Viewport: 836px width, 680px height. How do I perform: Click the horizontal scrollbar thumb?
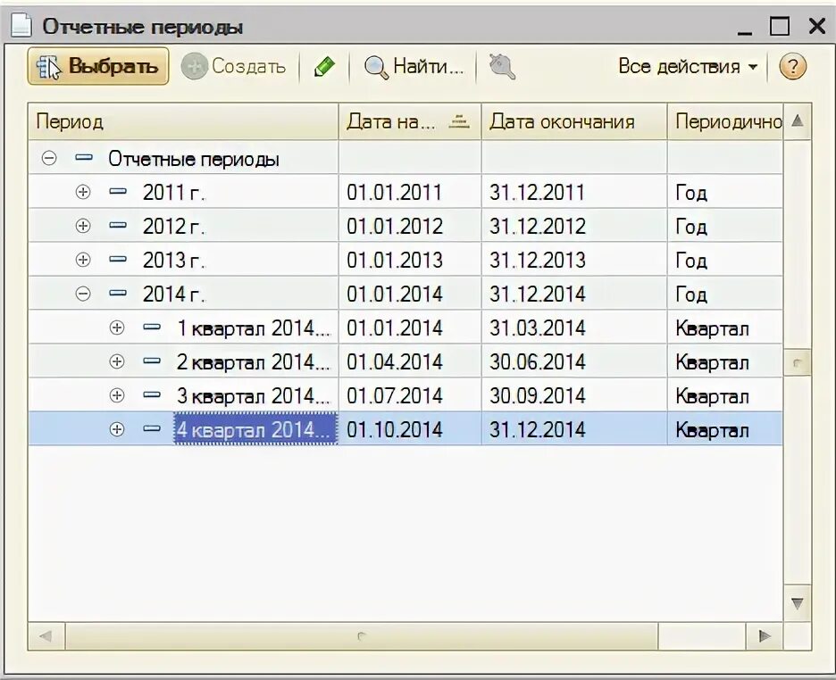362,635
